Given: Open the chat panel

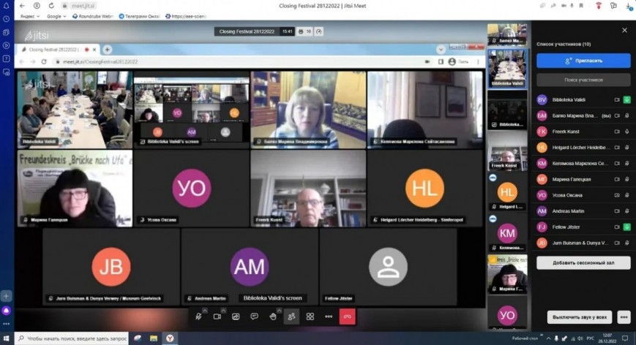Looking at the screenshot, I should [x=254, y=316].
